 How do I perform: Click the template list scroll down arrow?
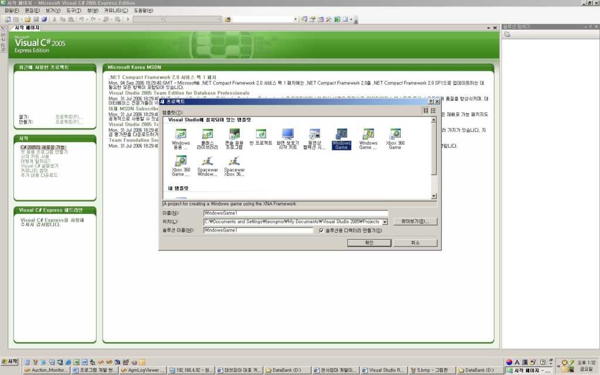(x=434, y=196)
